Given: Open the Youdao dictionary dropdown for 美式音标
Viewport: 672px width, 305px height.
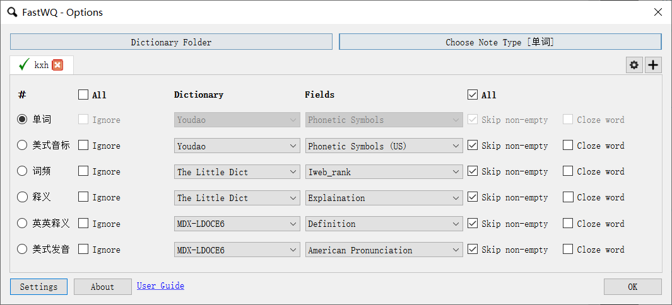Looking at the screenshot, I should pyautogui.click(x=237, y=146).
